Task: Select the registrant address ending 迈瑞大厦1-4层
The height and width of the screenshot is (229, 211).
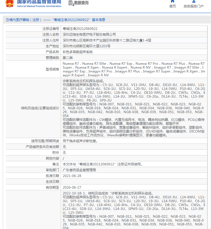Action: [107, 40]
